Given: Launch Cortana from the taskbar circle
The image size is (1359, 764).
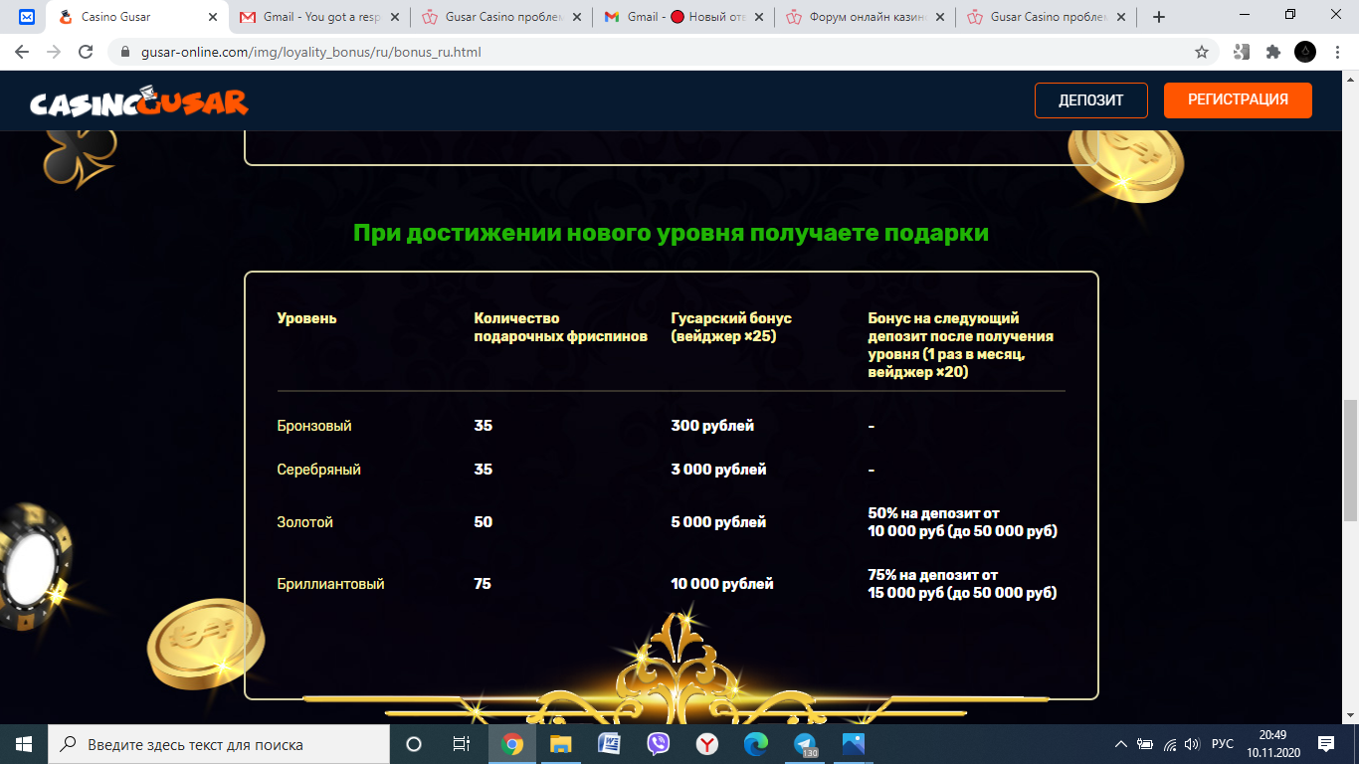Looking at the screenshot, I should coord(414,744).
